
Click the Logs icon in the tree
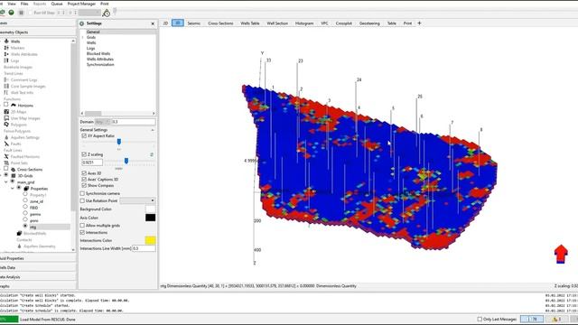(x=6, y=60)
